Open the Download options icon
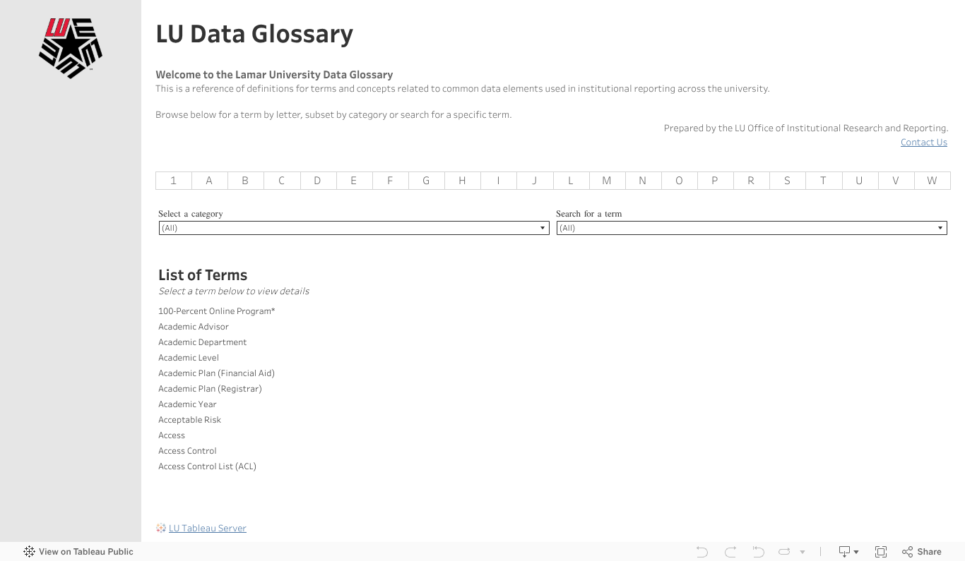The width and height of the screenshot is (965, 561). [848, 552]
